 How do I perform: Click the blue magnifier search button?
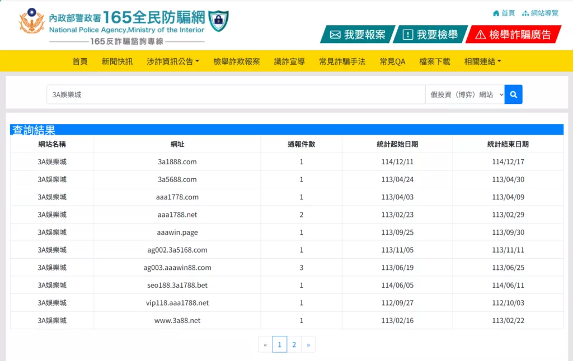513,94
